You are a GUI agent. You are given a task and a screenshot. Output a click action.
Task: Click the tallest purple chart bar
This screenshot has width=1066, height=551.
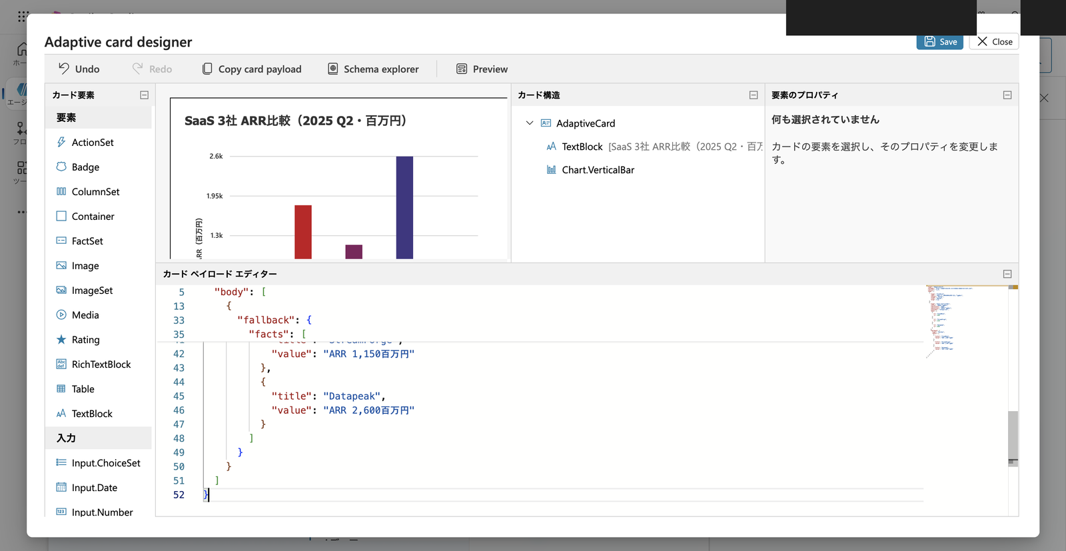point(404,207)
